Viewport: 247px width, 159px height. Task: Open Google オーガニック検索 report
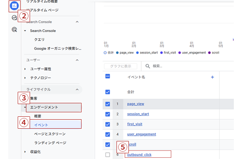(x=58, y=48)
